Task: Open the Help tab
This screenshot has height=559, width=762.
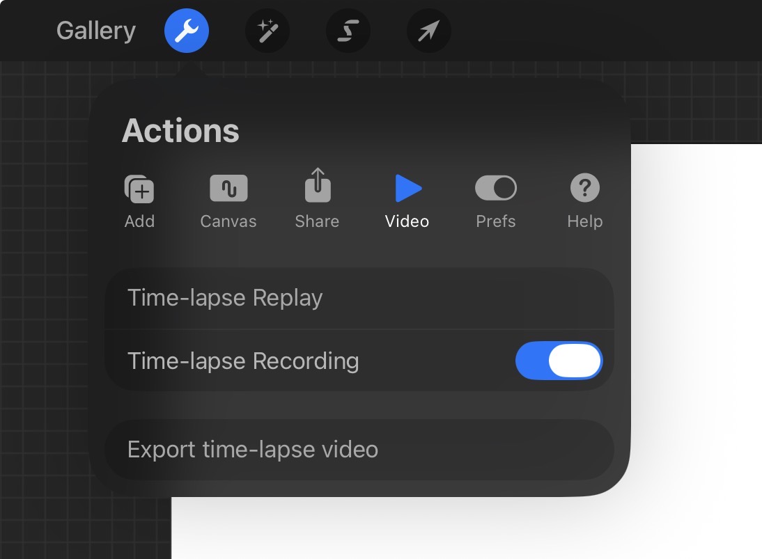Action: click(x=585, y=200)
